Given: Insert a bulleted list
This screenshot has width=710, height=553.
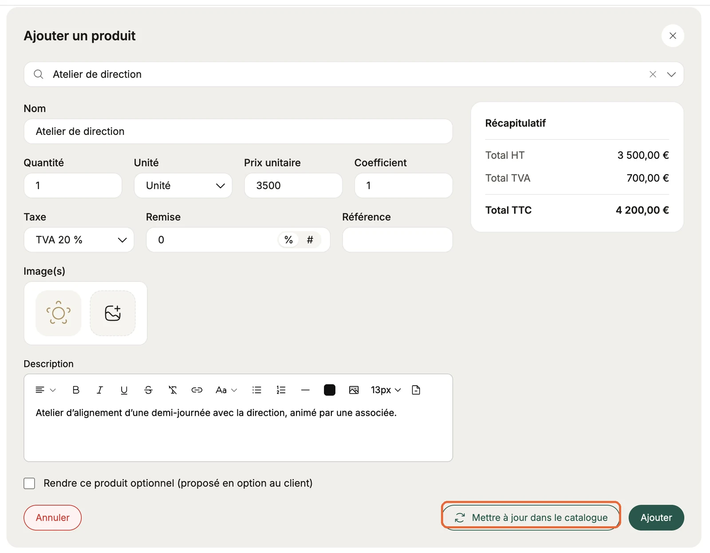Looking at the screenshot, I should tap(257, 390).
